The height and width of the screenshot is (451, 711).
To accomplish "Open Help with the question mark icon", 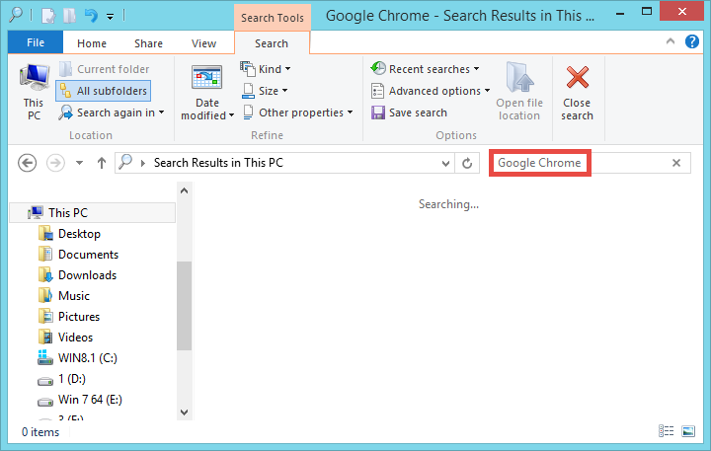I will (692, 41).
